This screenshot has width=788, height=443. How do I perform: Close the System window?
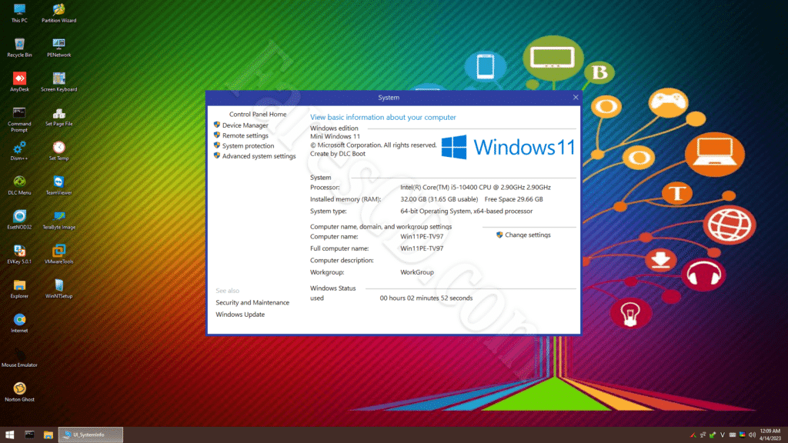pyautogui.click(x=576, y=98)
